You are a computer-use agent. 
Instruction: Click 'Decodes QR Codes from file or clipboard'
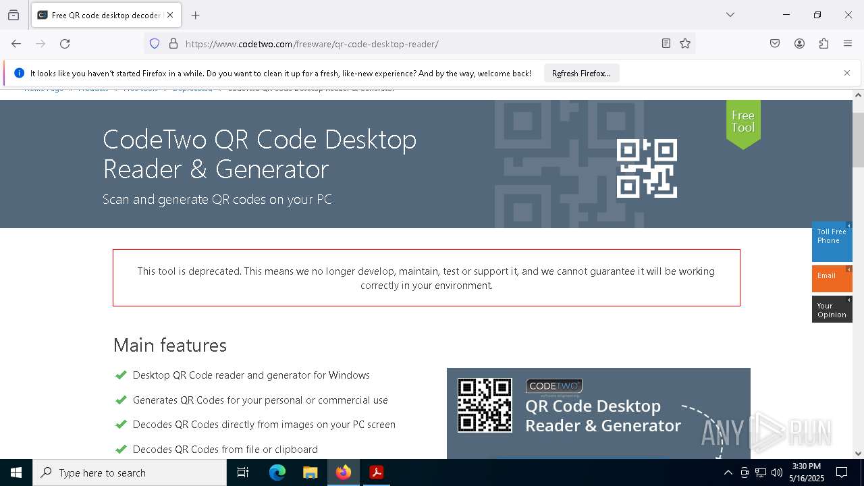coord(225,450)
